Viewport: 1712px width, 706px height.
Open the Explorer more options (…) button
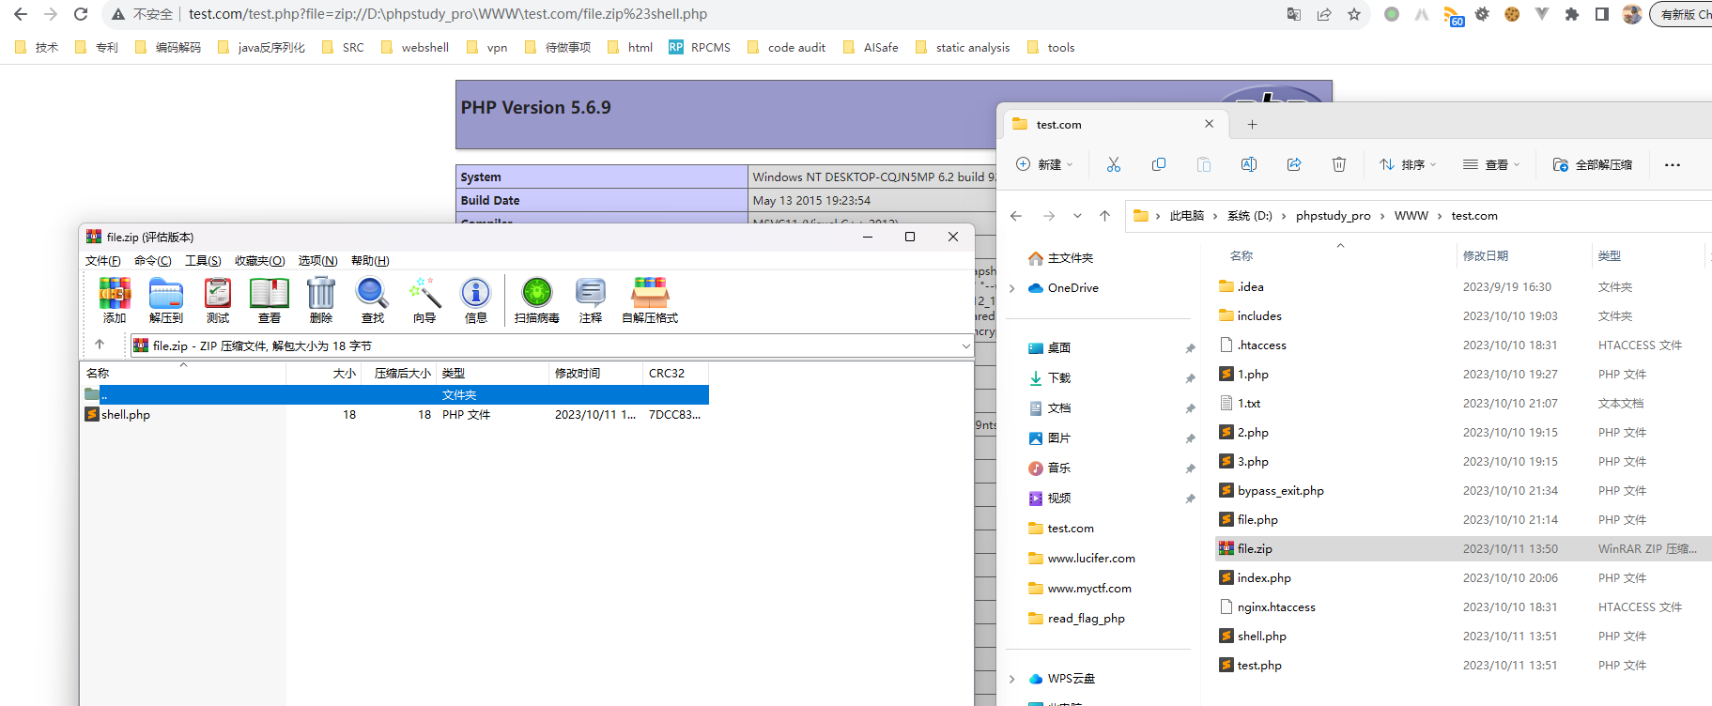pyautogui.click(x=1673, y=164)
